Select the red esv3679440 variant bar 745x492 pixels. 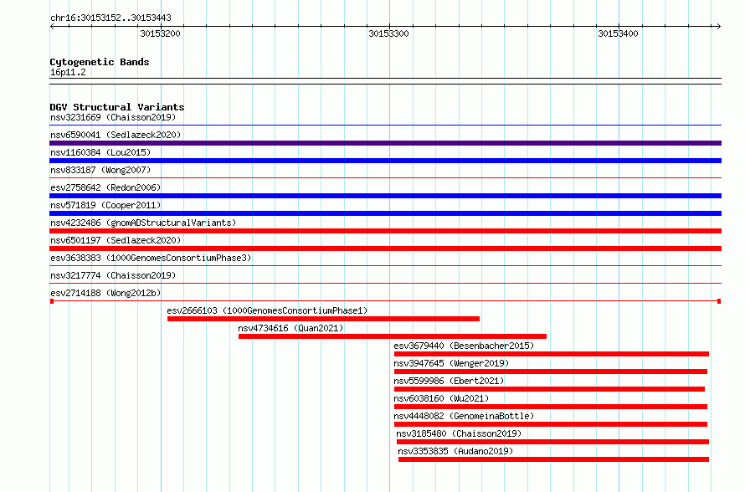point(552,354)
